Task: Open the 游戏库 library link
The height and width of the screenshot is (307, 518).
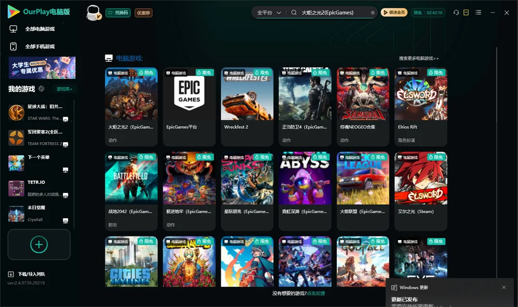Action: pos(64,89)
